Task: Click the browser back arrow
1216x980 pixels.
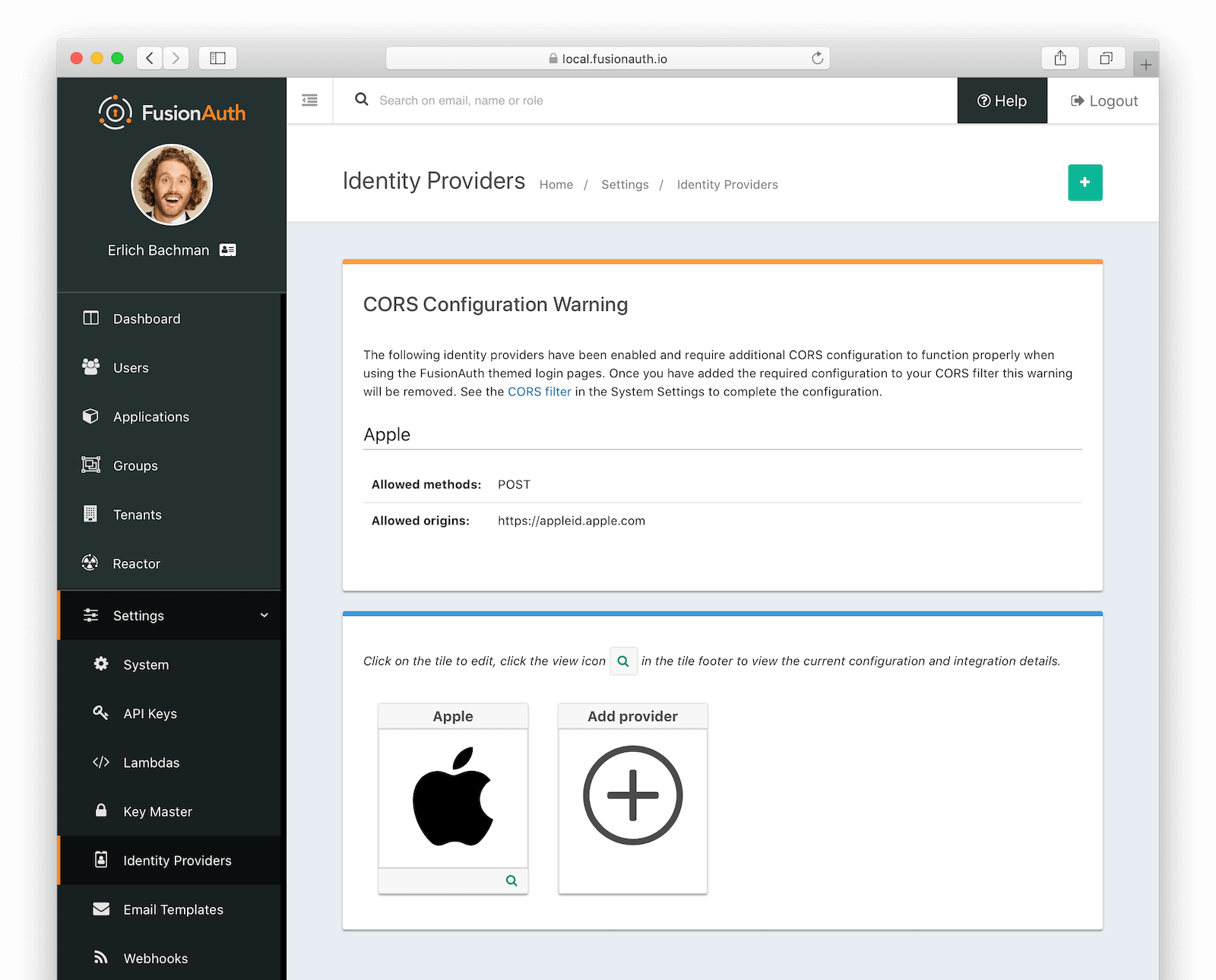Action: click(150, 58)
